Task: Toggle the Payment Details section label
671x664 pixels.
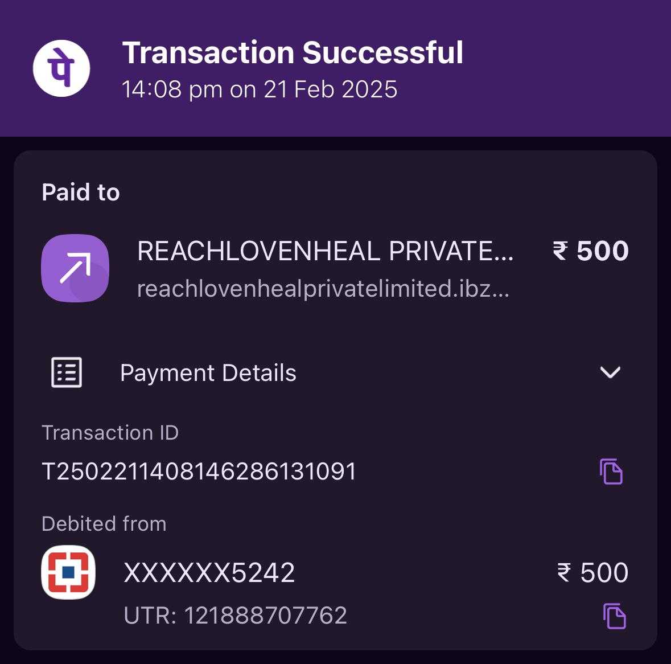Action: (x=208, y=372)
